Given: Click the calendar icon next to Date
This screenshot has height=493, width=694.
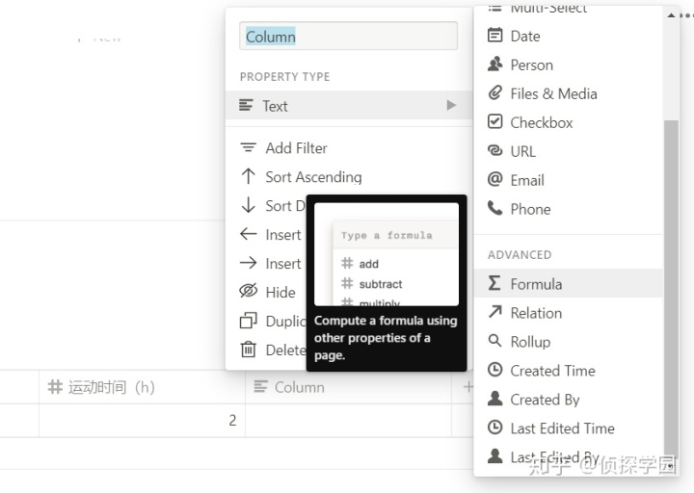Looking at the screenshot, I should click(494, 35).
